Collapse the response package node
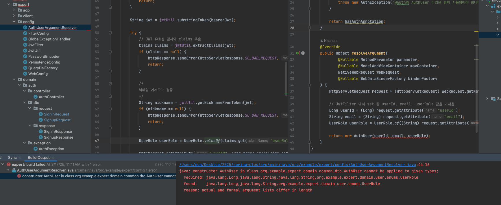 (29, 126)
